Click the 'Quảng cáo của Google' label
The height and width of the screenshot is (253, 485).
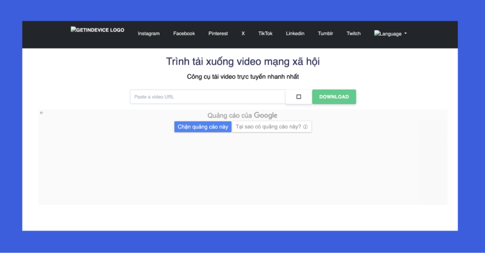click(x=242, y=115)
